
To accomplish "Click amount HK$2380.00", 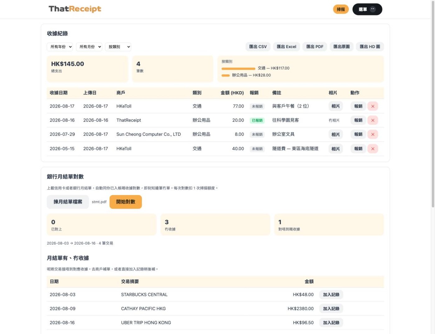I will [x=300, y=308].
